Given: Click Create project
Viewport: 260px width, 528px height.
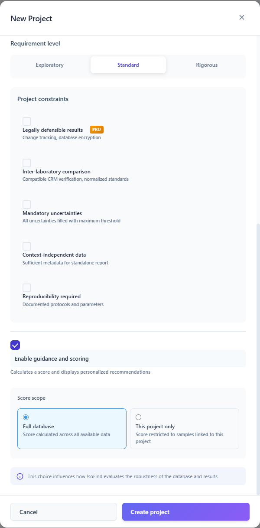Looking at the screenshot, I should coord(185,512).
